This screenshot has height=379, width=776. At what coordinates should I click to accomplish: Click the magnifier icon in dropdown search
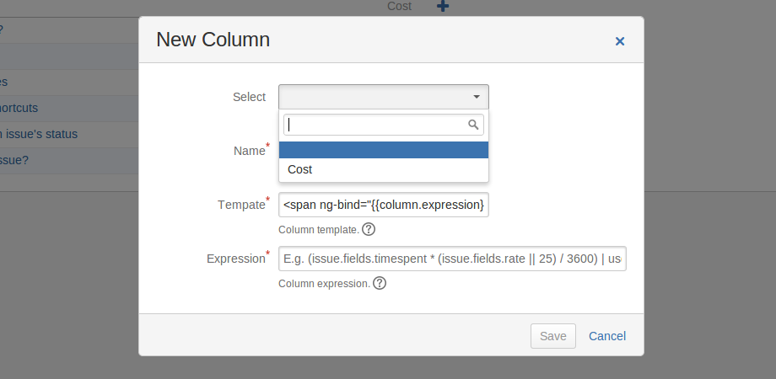tap(473, 125)
